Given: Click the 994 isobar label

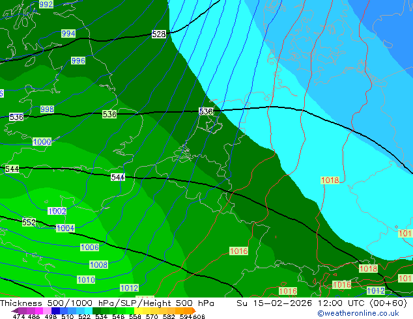Looking at the screenshot, I should (x=68, y=33).
